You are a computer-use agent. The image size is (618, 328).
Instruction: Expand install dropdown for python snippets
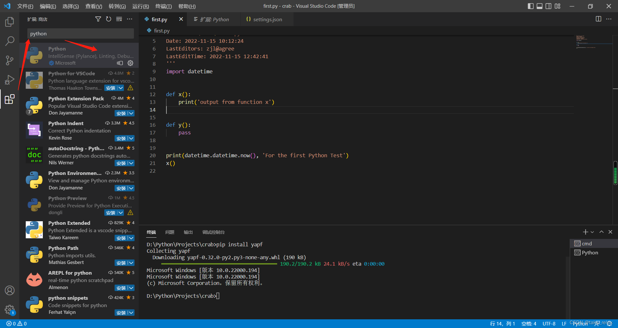pos(131,313)
